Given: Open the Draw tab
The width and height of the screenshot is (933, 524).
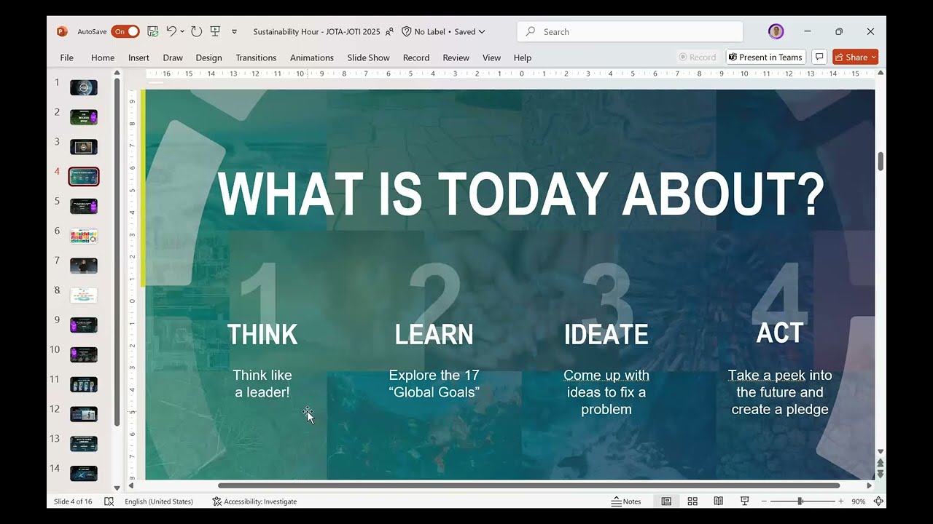Looking at the screenshot, I should (173, 57).
